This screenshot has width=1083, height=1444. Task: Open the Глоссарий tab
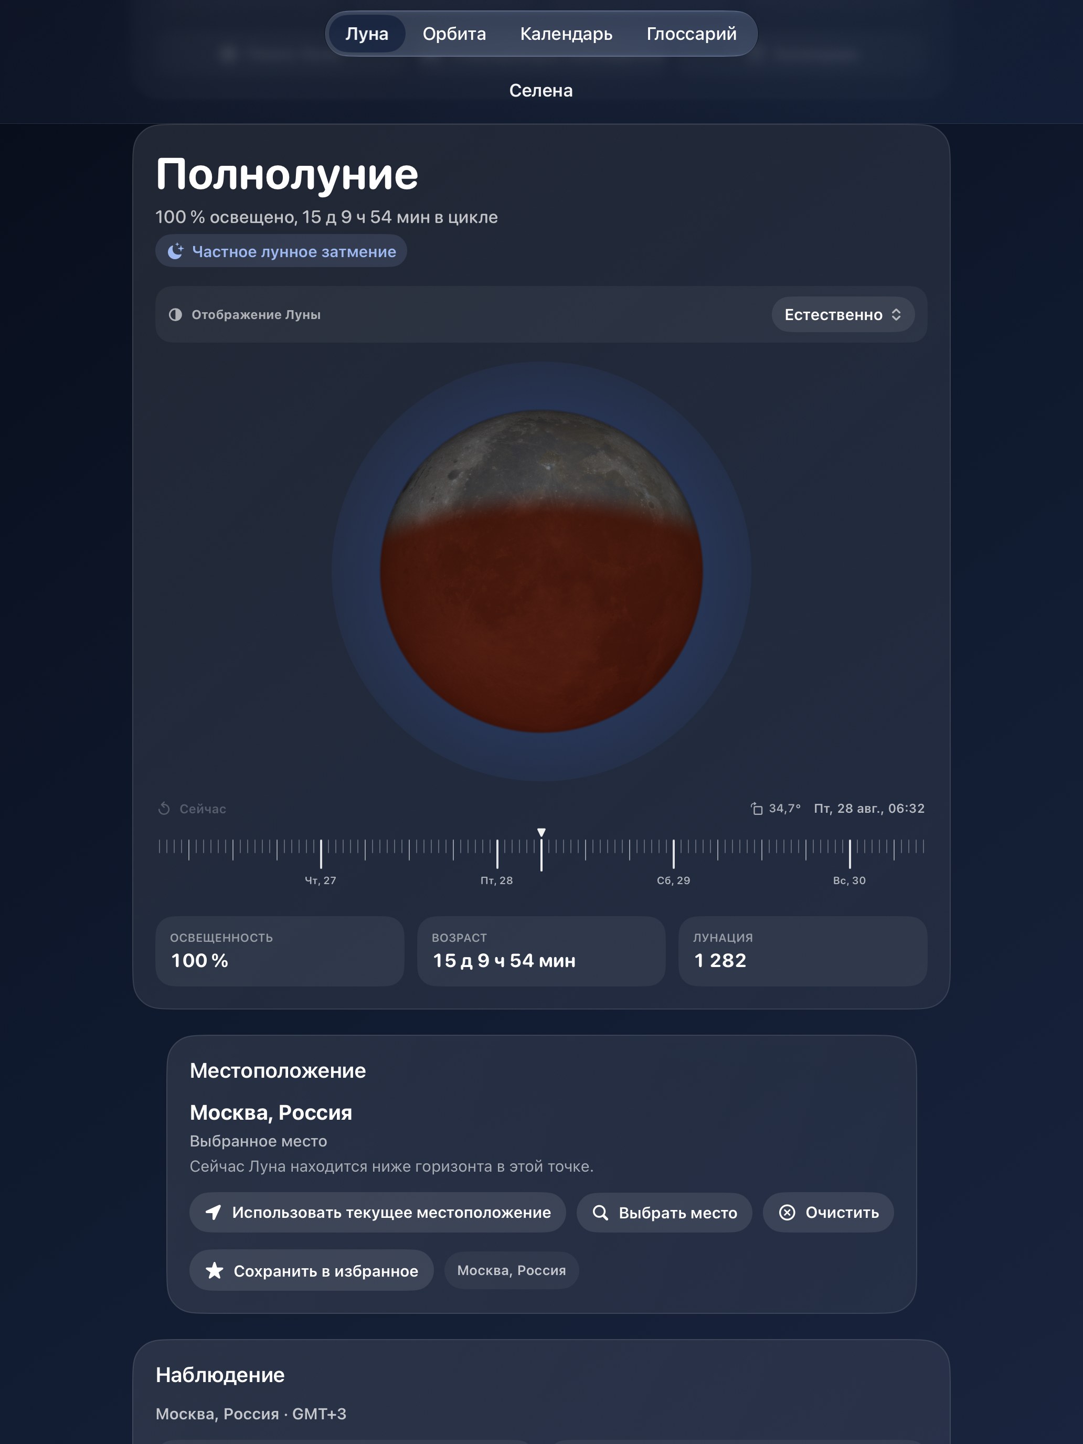pyautogui.click(x=692, y=33)
